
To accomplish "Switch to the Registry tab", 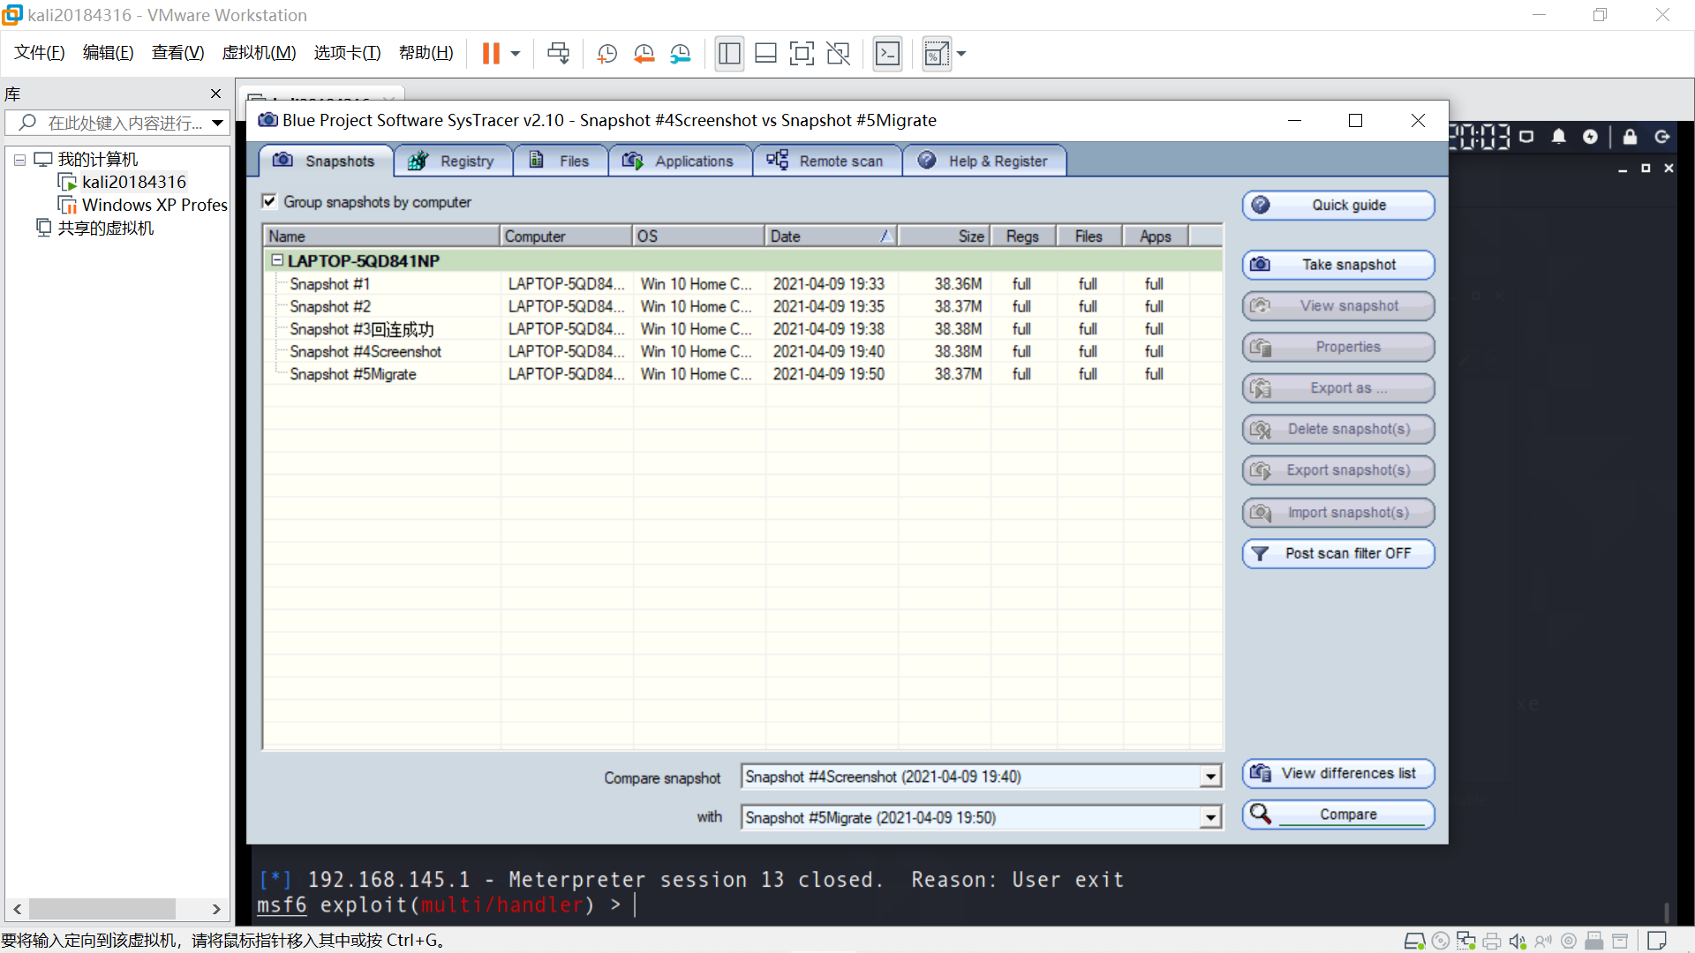I will click(453, 161).
